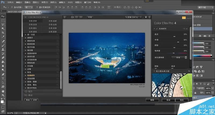Open the 对比度种类 标准 dropdown
The image size is (215, 115).
click(179, 58)
